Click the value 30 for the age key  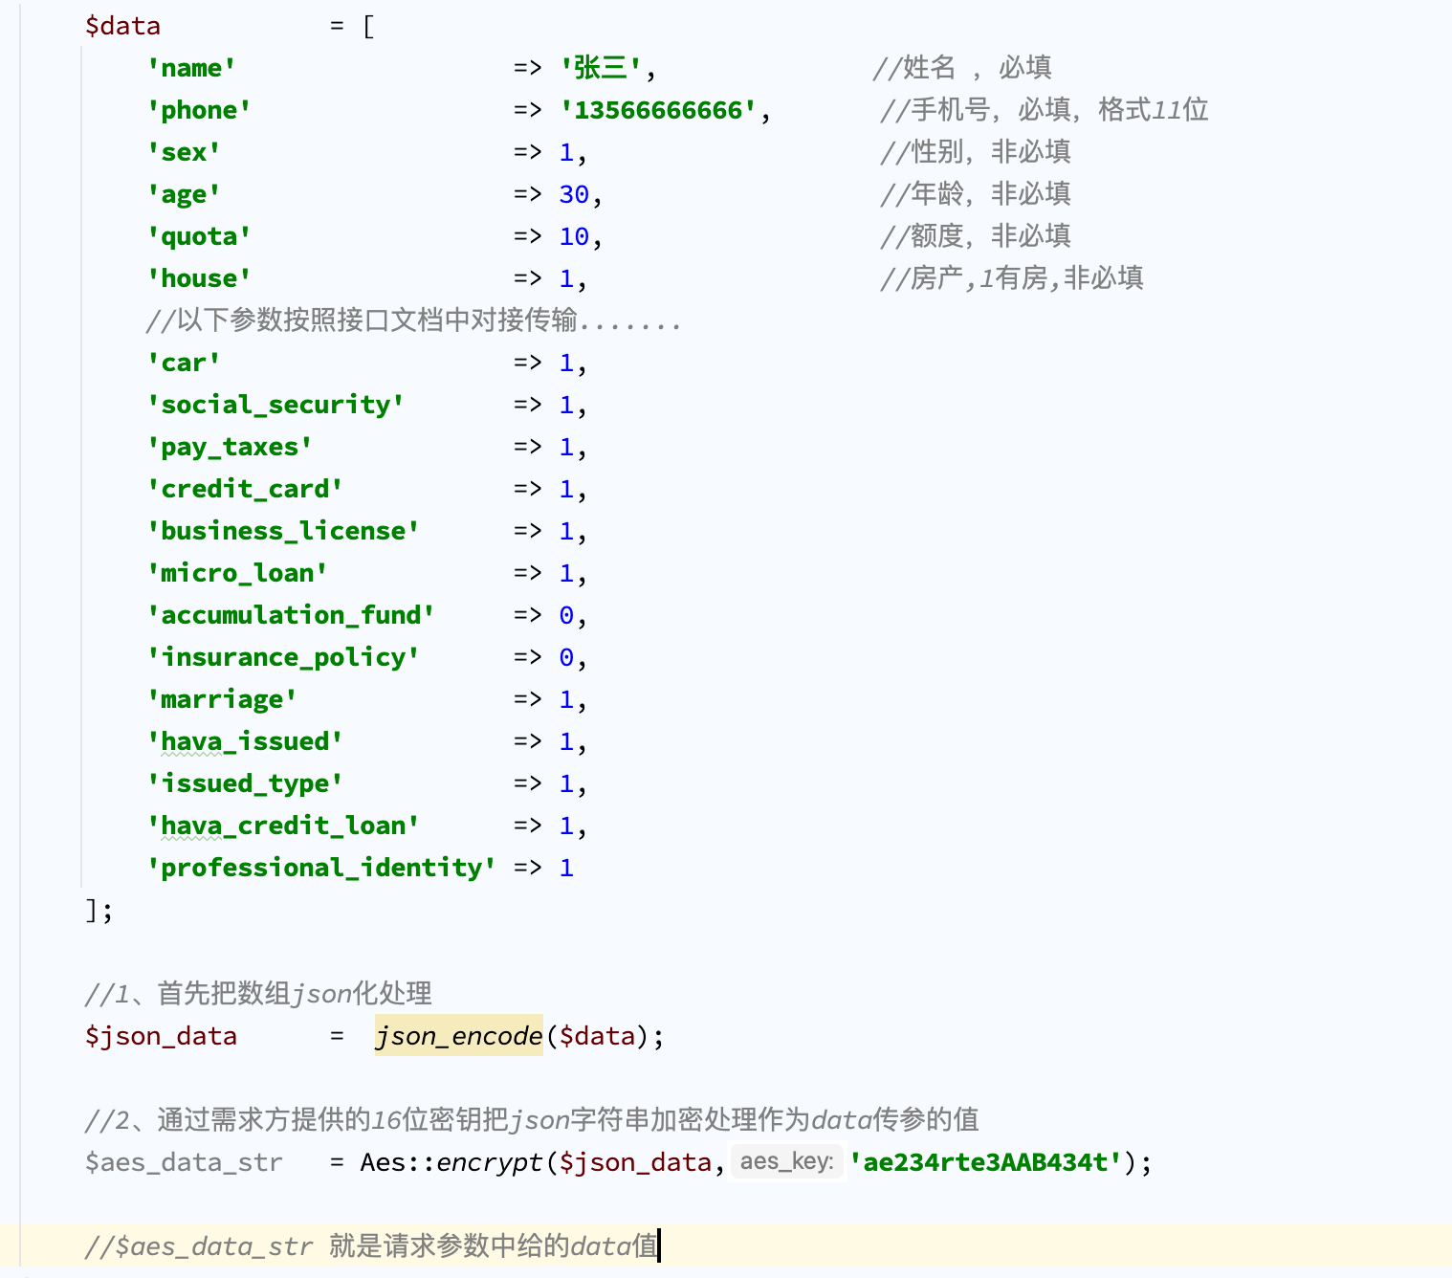point(574,194)
